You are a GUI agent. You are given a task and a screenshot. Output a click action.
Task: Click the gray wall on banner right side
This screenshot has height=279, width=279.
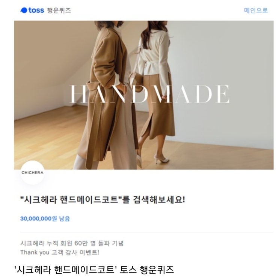[x=222, y=71]
